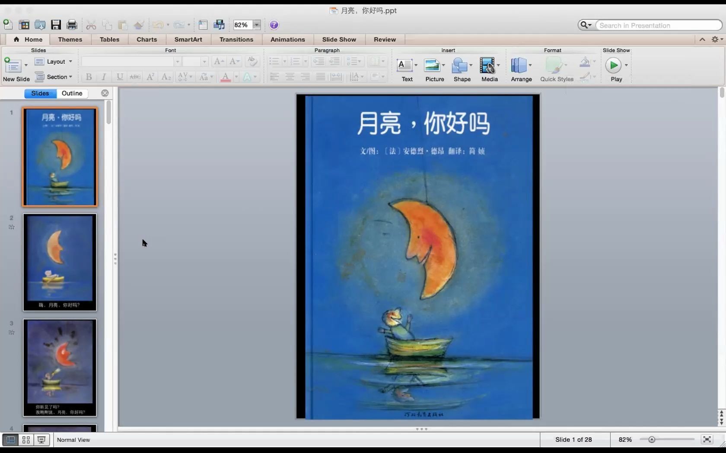Viewport: 726px width, 453px height.
Task: Switch to the Outline pane tab
Action: [x=72, y=93]
